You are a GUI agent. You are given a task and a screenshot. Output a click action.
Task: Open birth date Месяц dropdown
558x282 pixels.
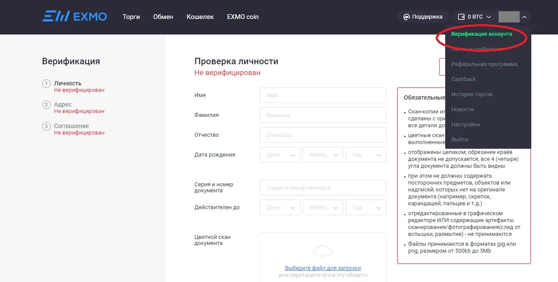pos(323,155)
